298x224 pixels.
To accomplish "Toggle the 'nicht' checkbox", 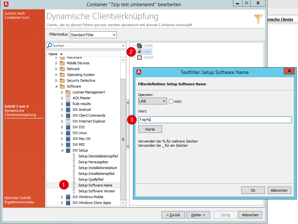I will (x=171, y=101).
